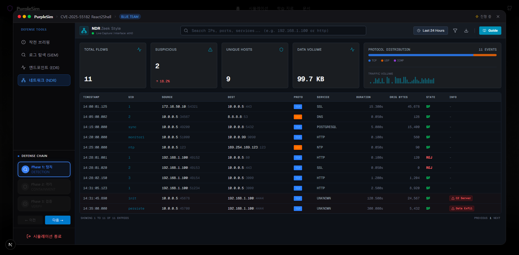This screenshot has width=519, height=255.
Task: Switch to 로그 탐색 (SIEM) tool
Action: click(x=44, y=55)
